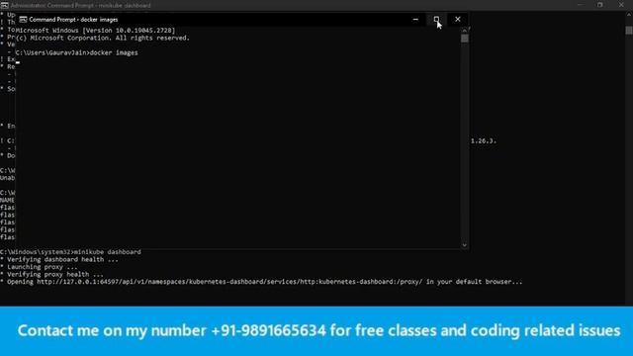The width and height of the screenshot is (633, 356).
Task: Click scrollbar thumb in minikube dashboard window
Action: (x=629, y=31)
